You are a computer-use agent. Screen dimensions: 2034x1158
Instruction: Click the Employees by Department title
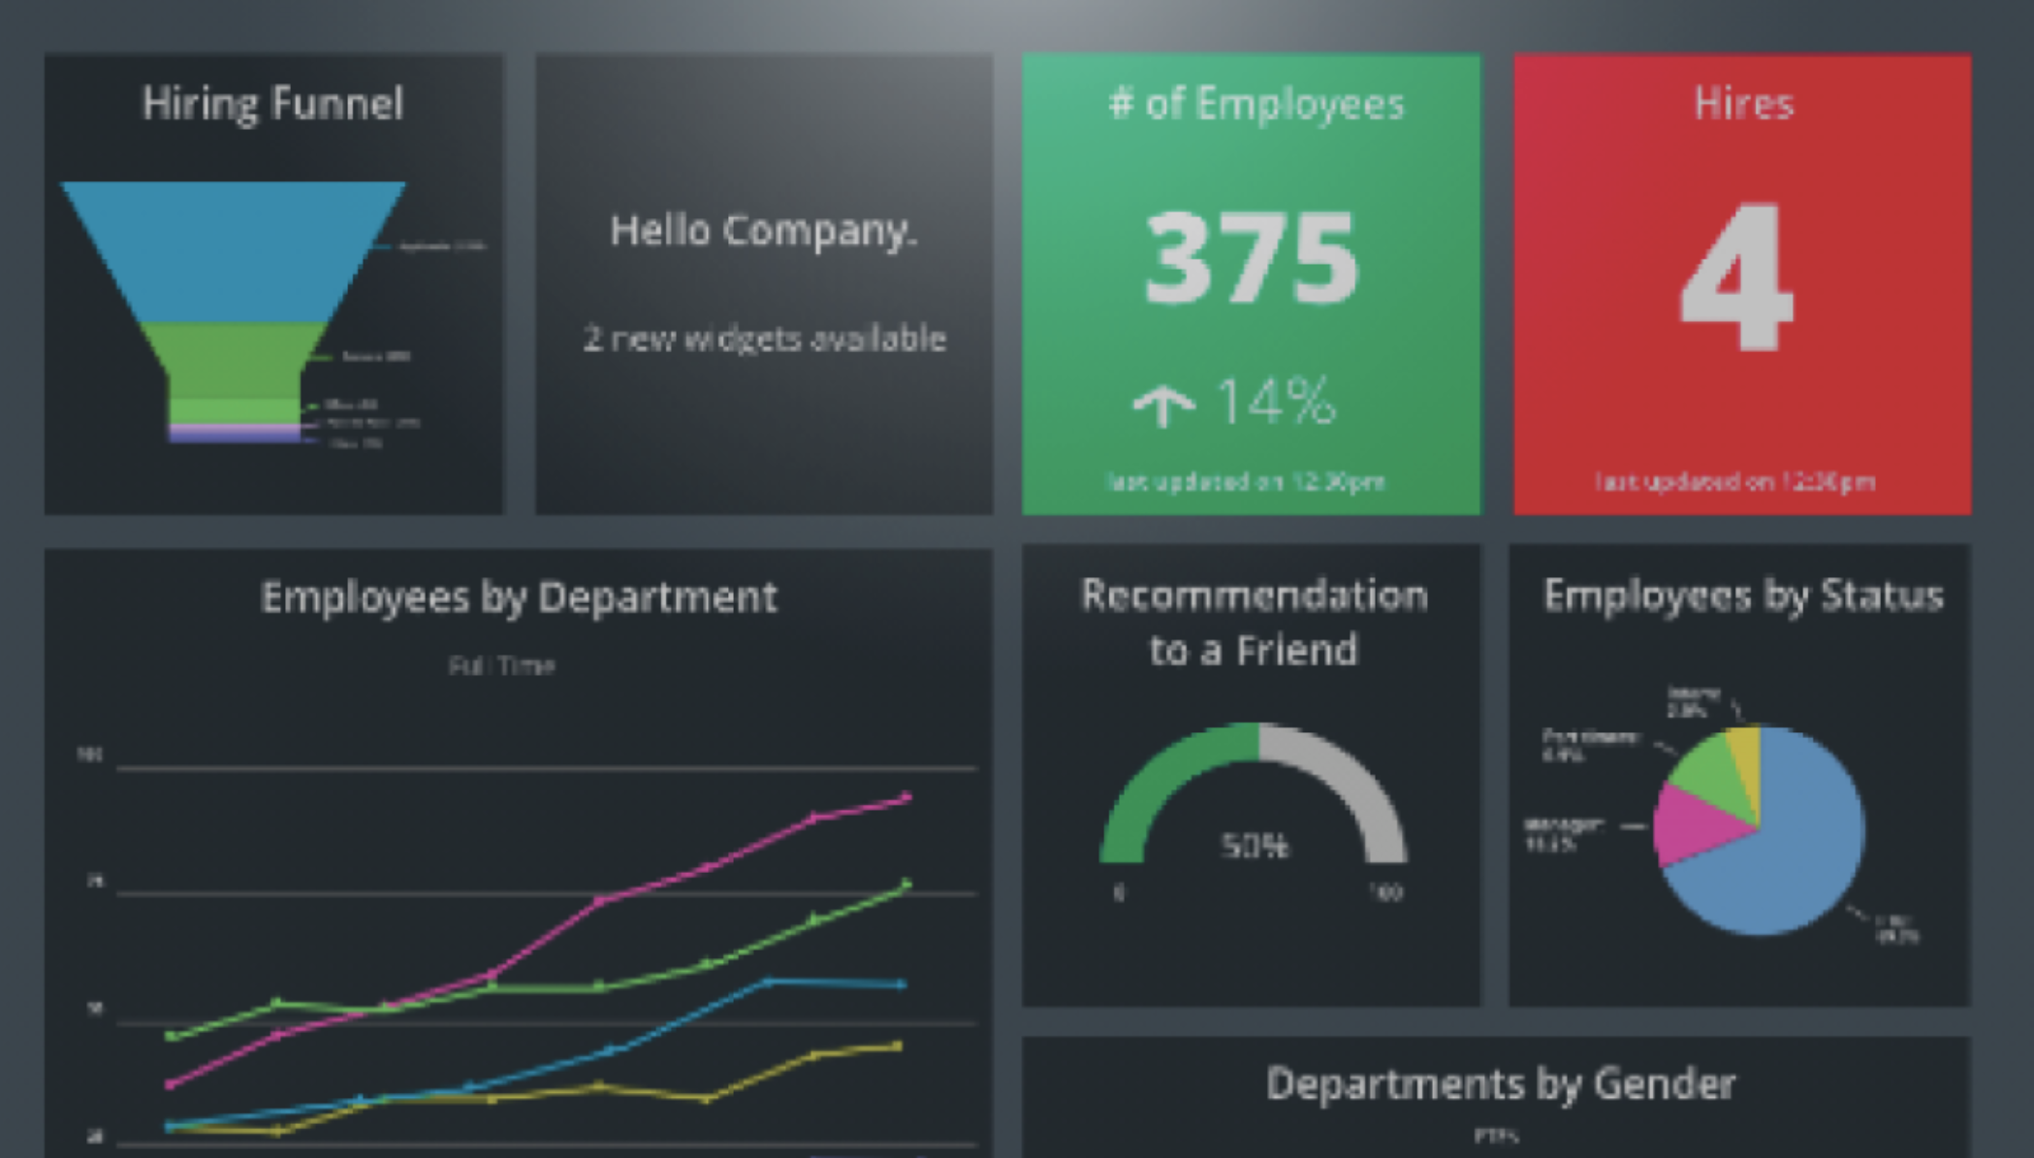[x=519, y=596]
